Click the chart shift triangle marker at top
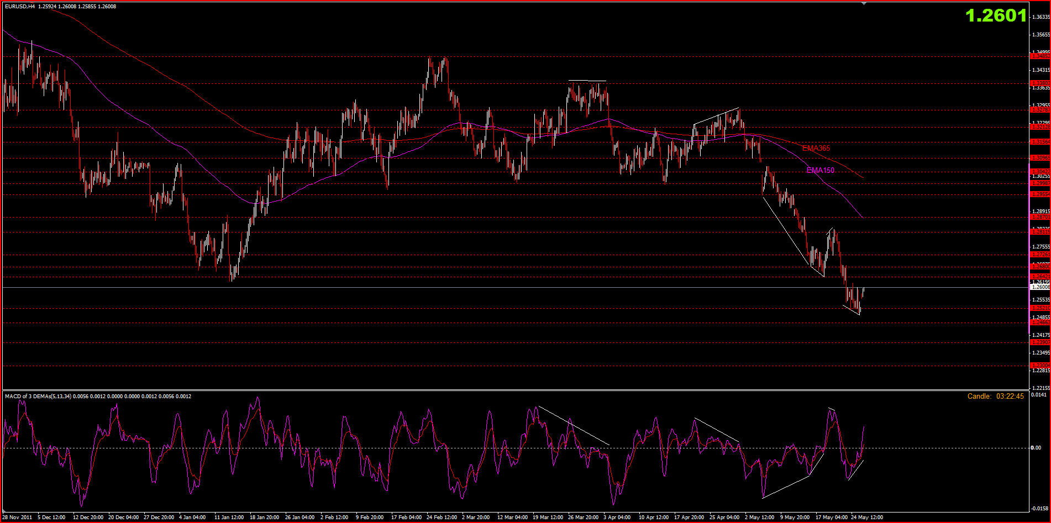Image resolution: width=1051 pixels, height=523 pixels. point(864,3)
